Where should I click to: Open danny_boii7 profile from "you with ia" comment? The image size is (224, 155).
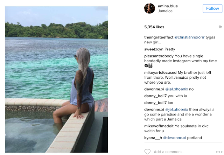(x=155, y=96)
